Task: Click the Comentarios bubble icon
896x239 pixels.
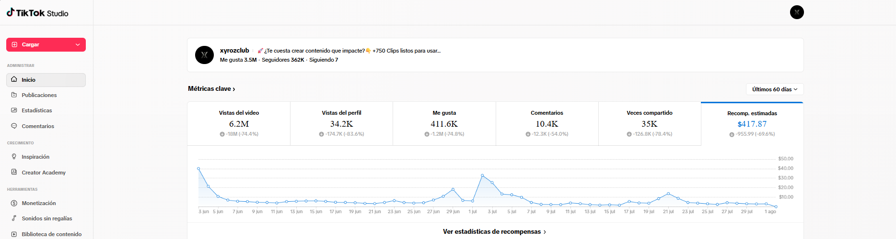Action: pos(14,126)
